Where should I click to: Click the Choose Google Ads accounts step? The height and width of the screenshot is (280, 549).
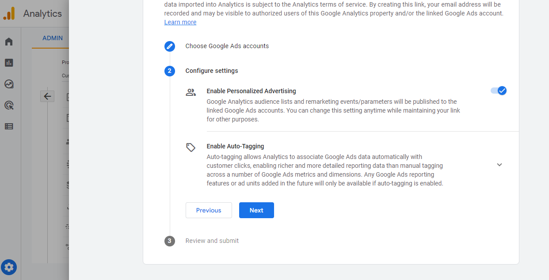point(227,46)
